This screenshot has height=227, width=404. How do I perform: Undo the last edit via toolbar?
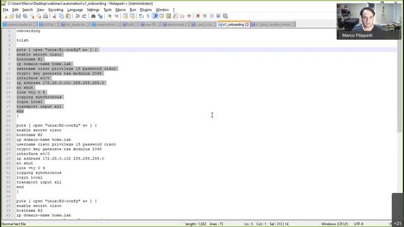pos(77,16)
